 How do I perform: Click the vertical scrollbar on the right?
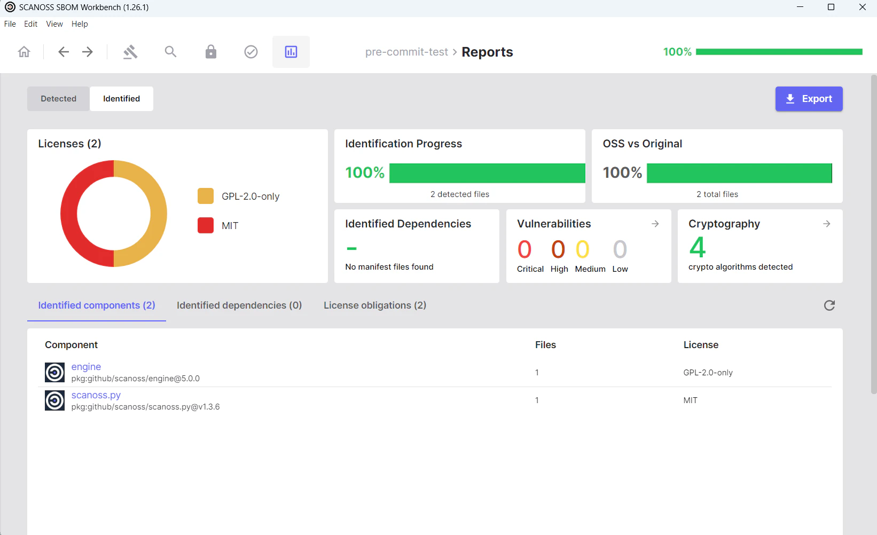(874, 235)
